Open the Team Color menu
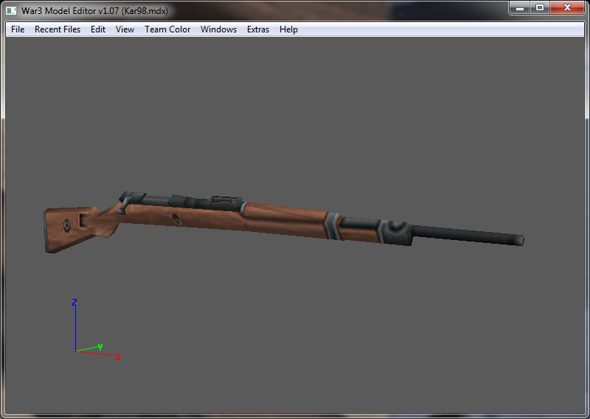This screenshot has width=590, height=419. tap(167, 29)
